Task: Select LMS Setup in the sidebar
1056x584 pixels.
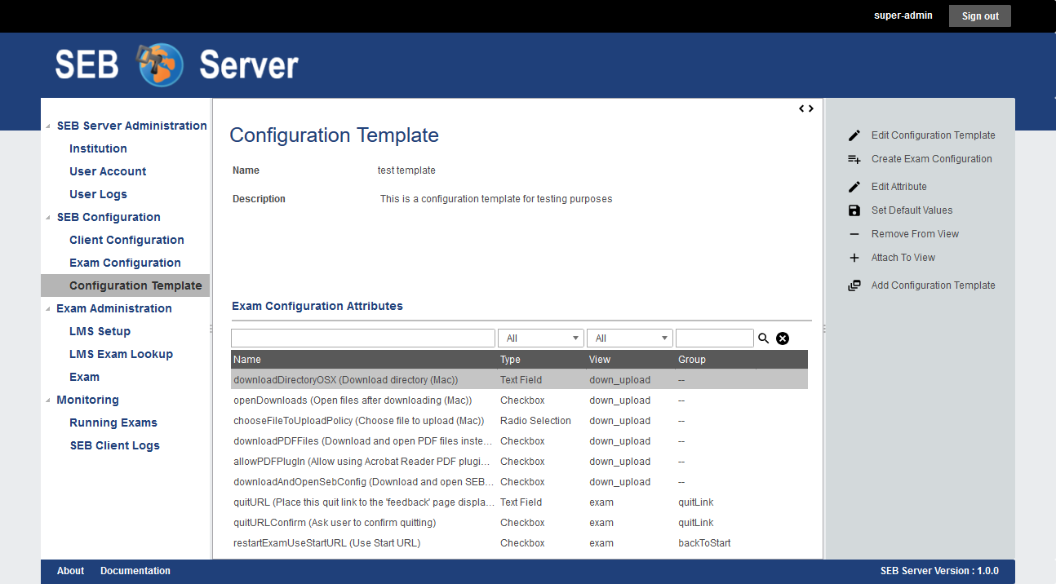Action: point(100,331)
